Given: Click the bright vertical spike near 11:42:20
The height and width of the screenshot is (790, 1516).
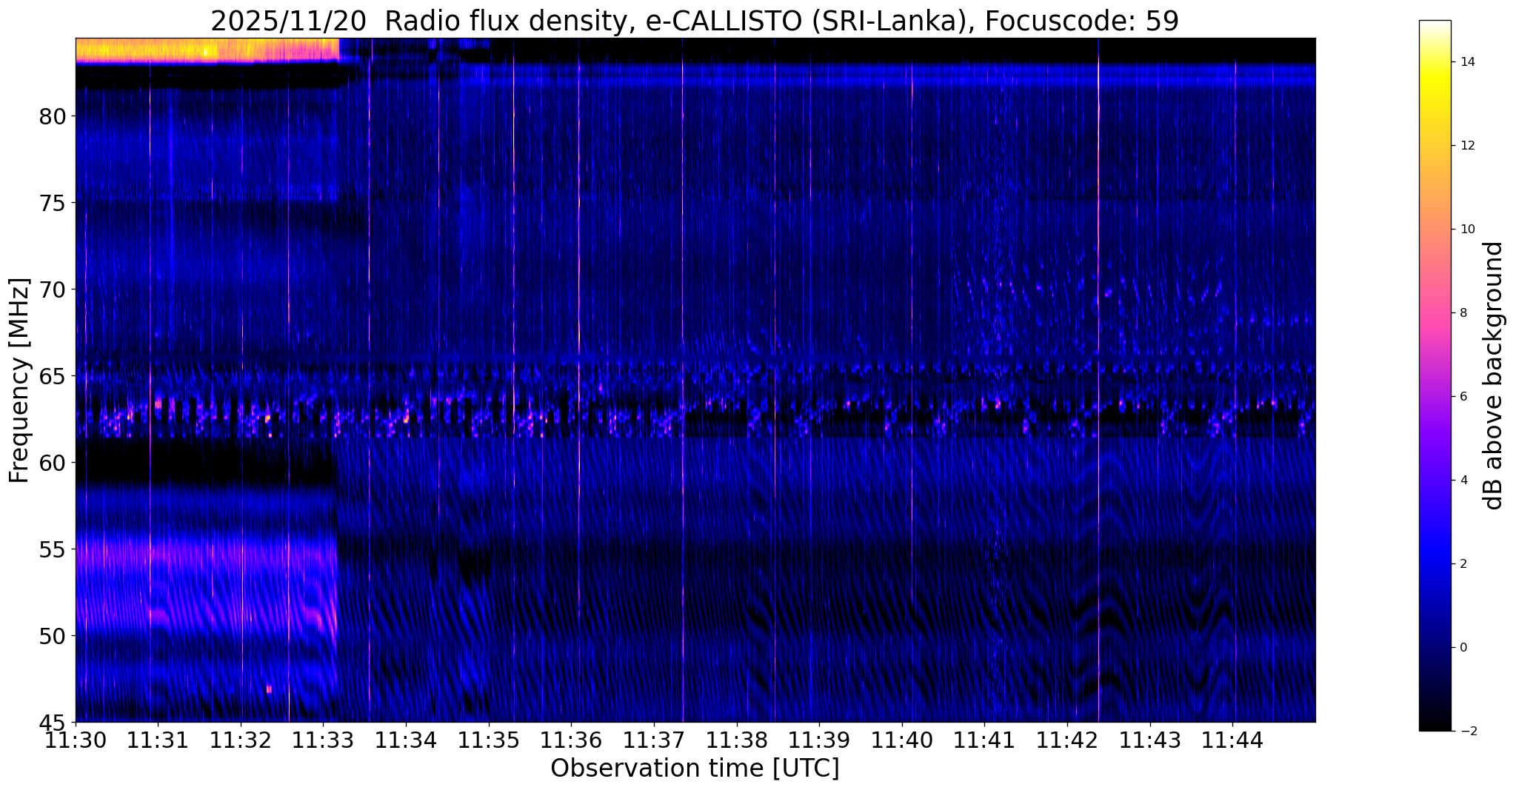Looking at the screenshot, I should (1098, 380).
